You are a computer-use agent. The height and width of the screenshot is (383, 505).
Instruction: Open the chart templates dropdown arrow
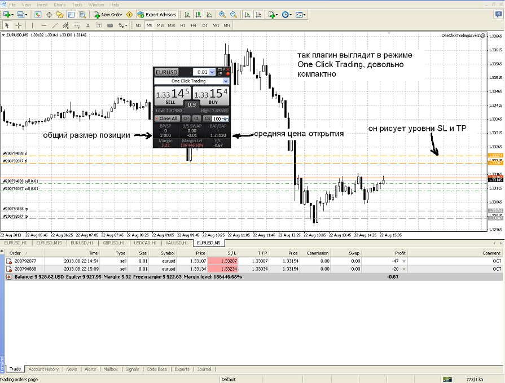306,15
